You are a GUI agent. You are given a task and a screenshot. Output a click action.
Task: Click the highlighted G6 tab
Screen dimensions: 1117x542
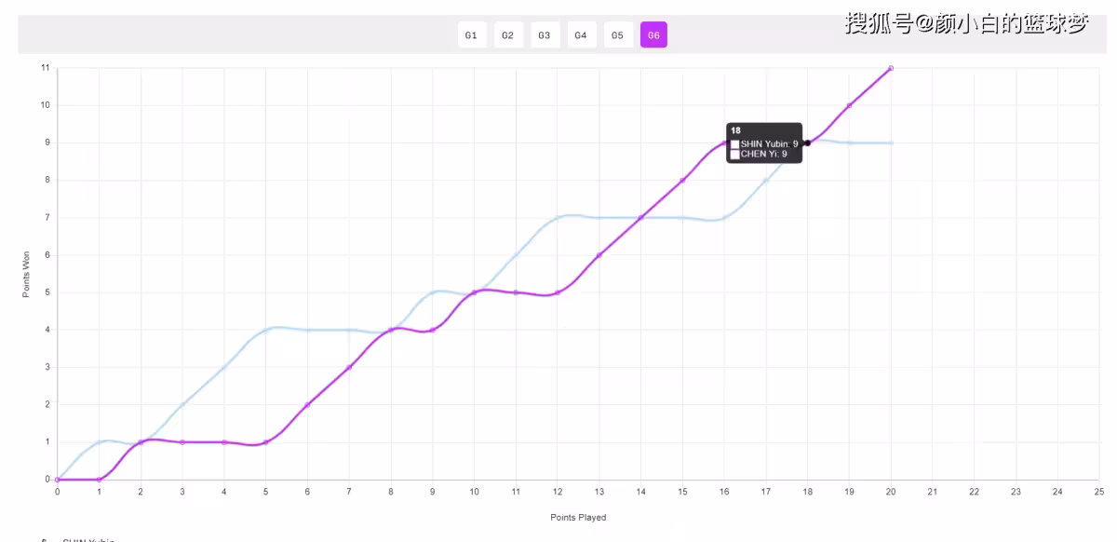point(653,35)
